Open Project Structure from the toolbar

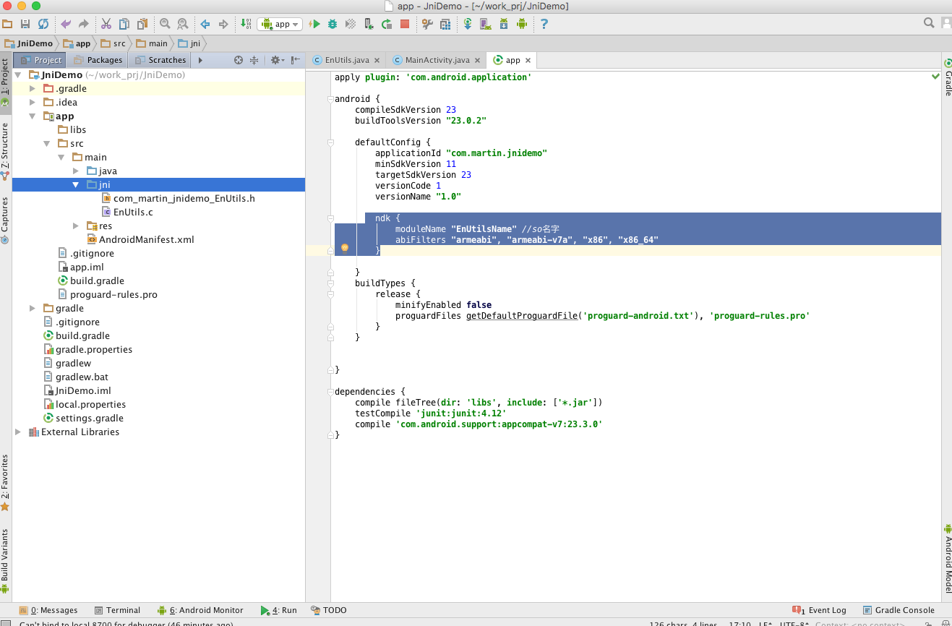pyautogui.click(x=445, y=24)
